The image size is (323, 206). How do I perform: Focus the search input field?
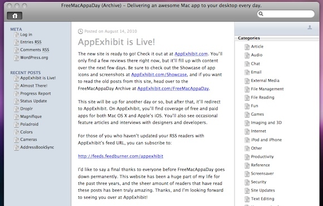click(286, 14)
